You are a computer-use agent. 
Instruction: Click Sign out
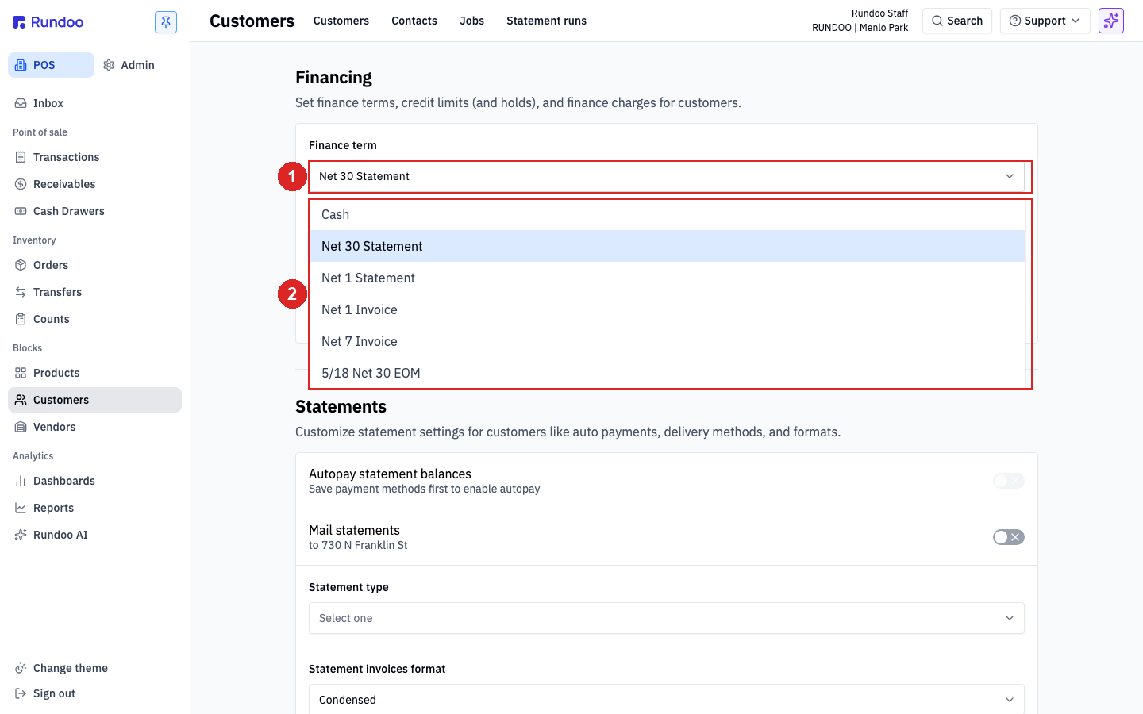pos(95,693)
